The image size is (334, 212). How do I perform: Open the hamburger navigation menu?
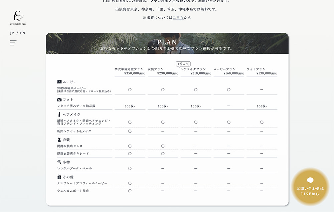point(13,43)
